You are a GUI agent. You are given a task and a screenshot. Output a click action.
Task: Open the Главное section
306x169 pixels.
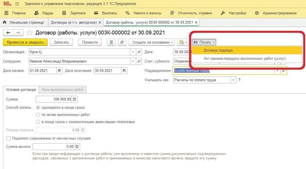click(19, 13)
